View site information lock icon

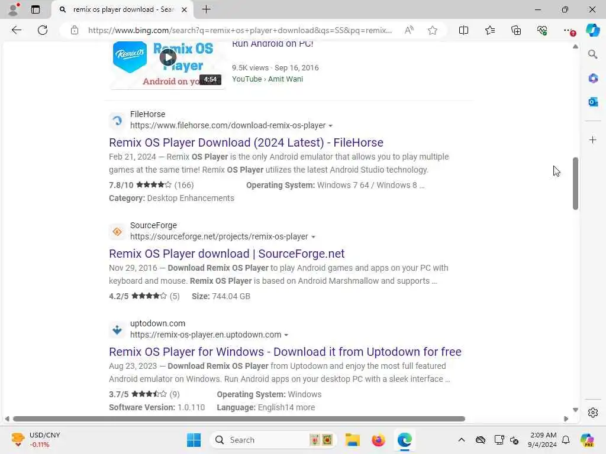[74, 30]
